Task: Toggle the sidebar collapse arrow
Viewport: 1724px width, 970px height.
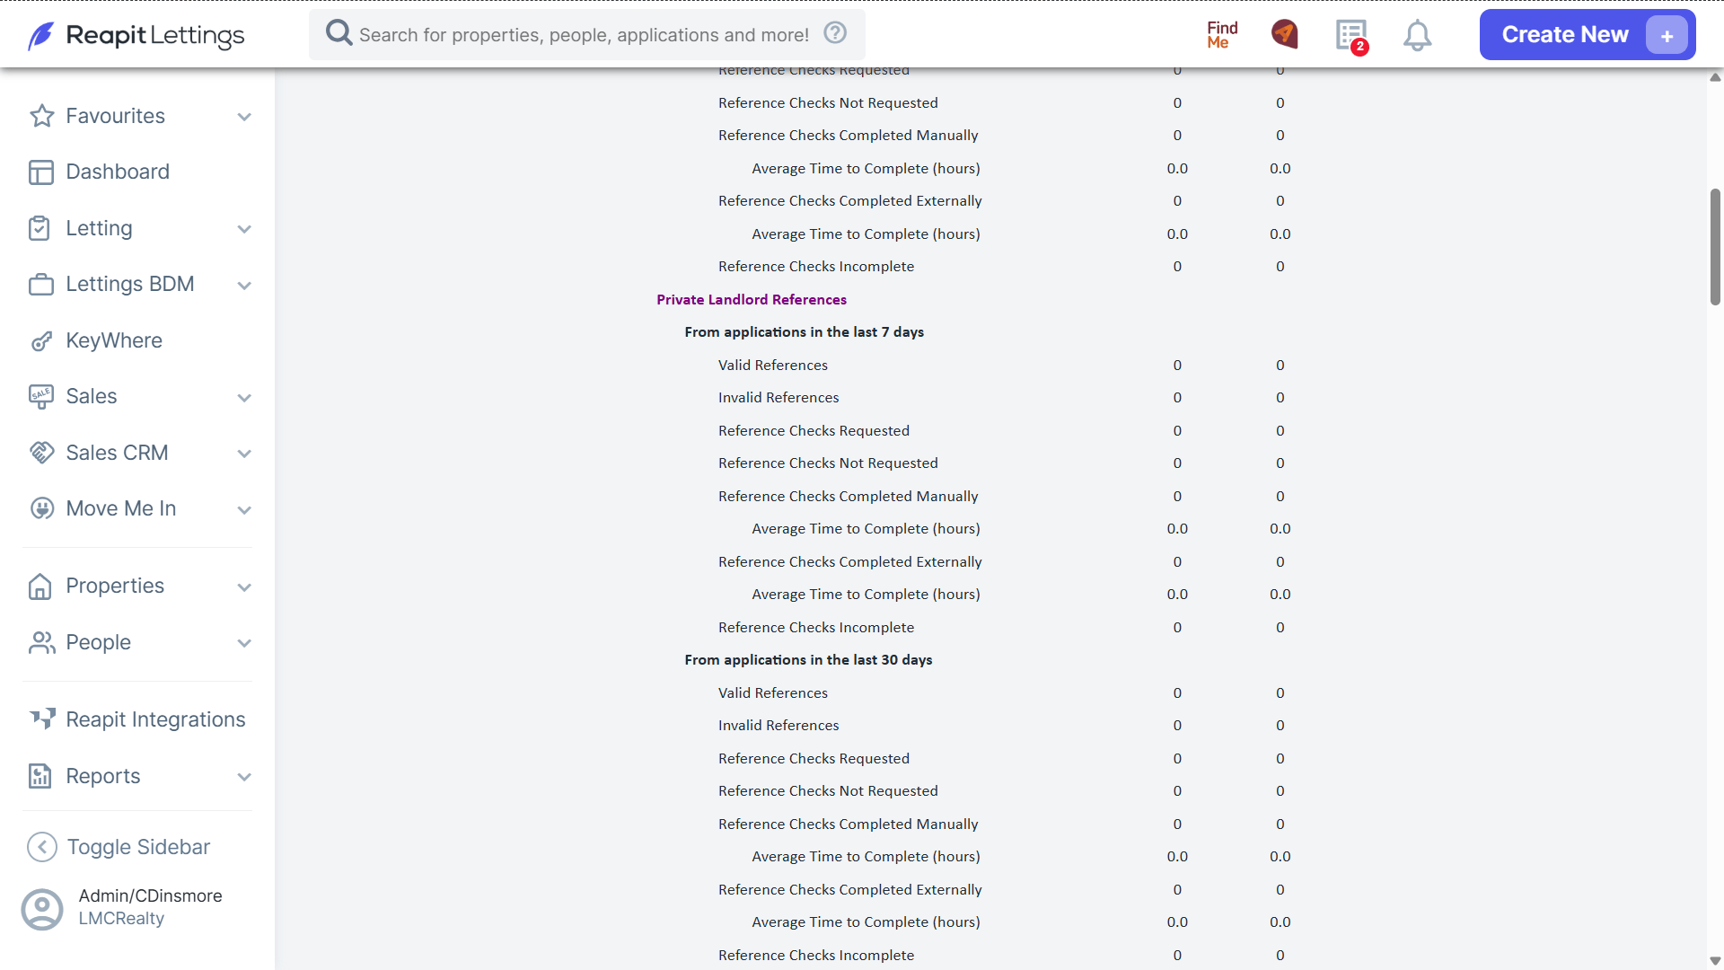Action: [42, 847]
